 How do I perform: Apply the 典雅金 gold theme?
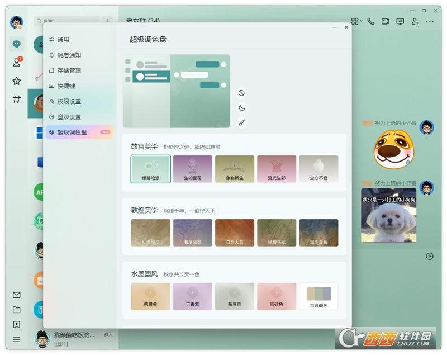tap(150, 296)
